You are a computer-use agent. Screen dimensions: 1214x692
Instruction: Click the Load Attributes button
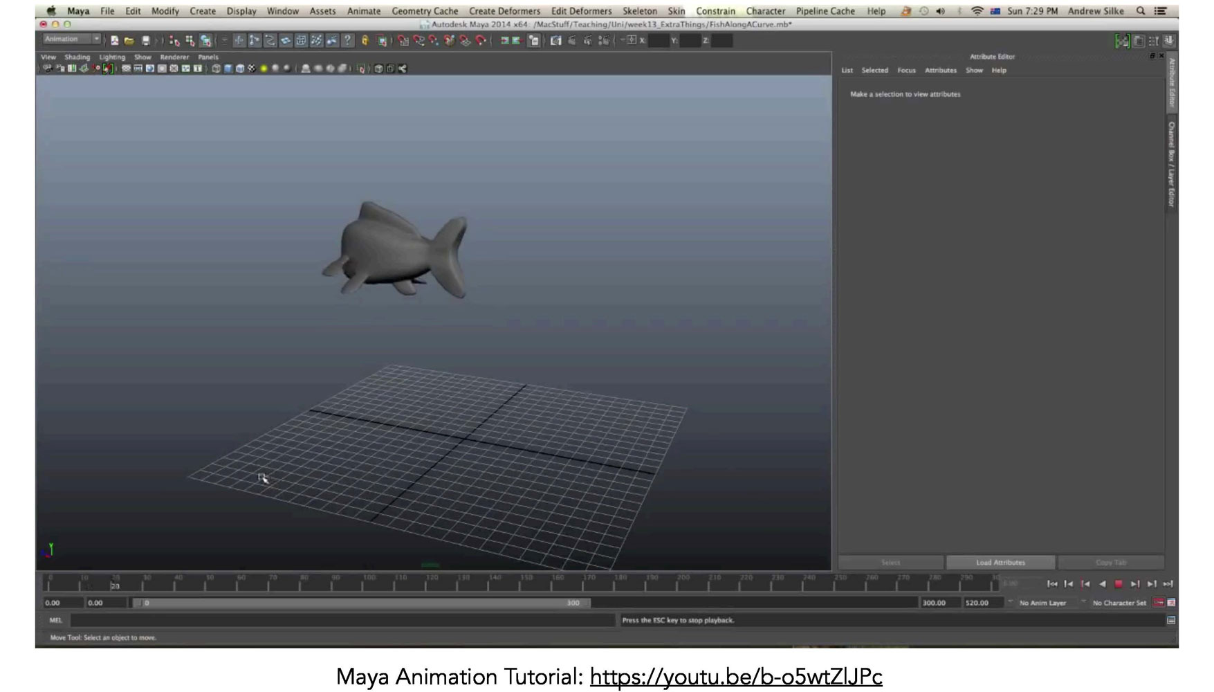point(1000,563)
